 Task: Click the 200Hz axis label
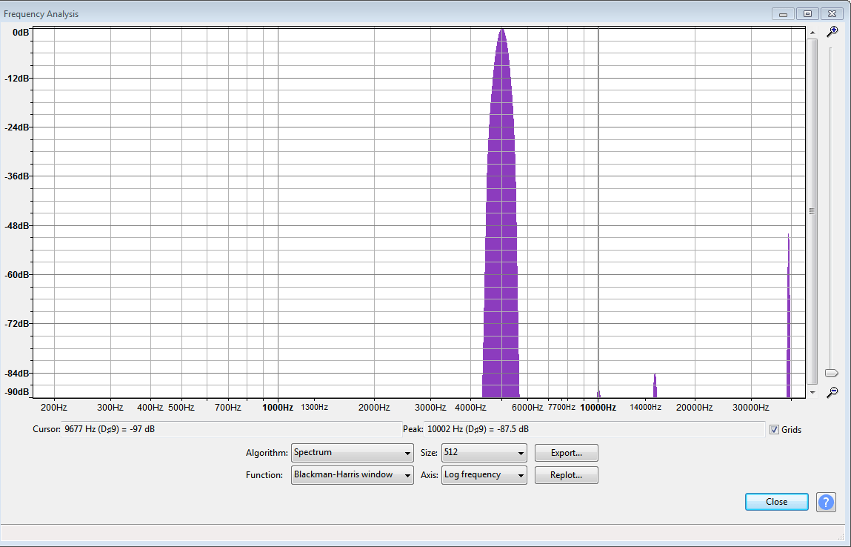54,408
